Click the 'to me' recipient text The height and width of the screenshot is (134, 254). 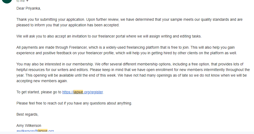(20, 1)
